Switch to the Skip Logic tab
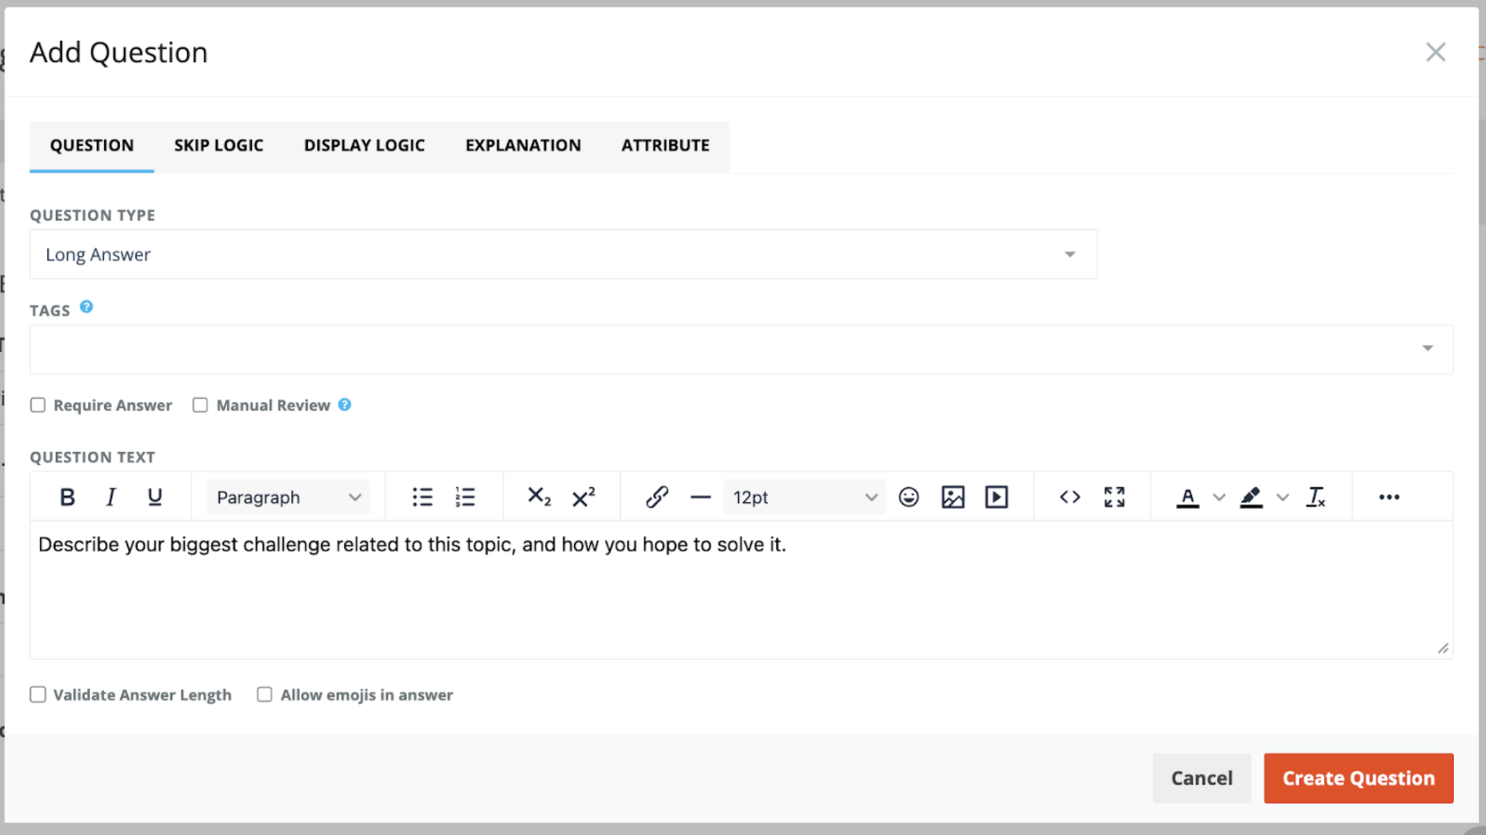Screen dimensions: 1486x835 (218, 145)
